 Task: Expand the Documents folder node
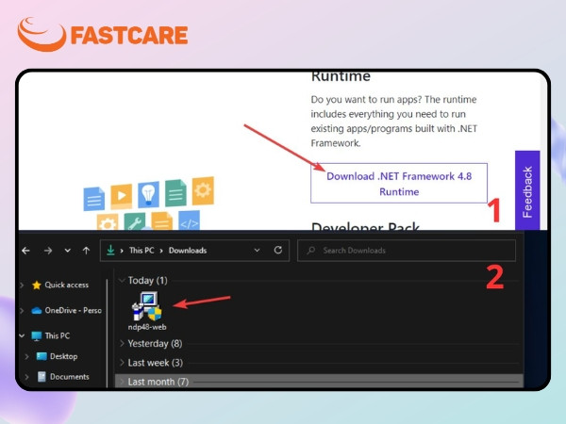26,377
